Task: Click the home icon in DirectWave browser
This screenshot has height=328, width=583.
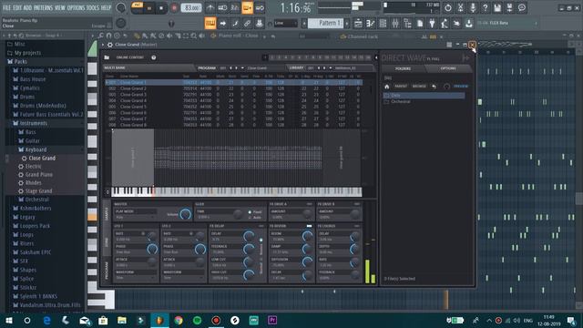Action: 386,87
